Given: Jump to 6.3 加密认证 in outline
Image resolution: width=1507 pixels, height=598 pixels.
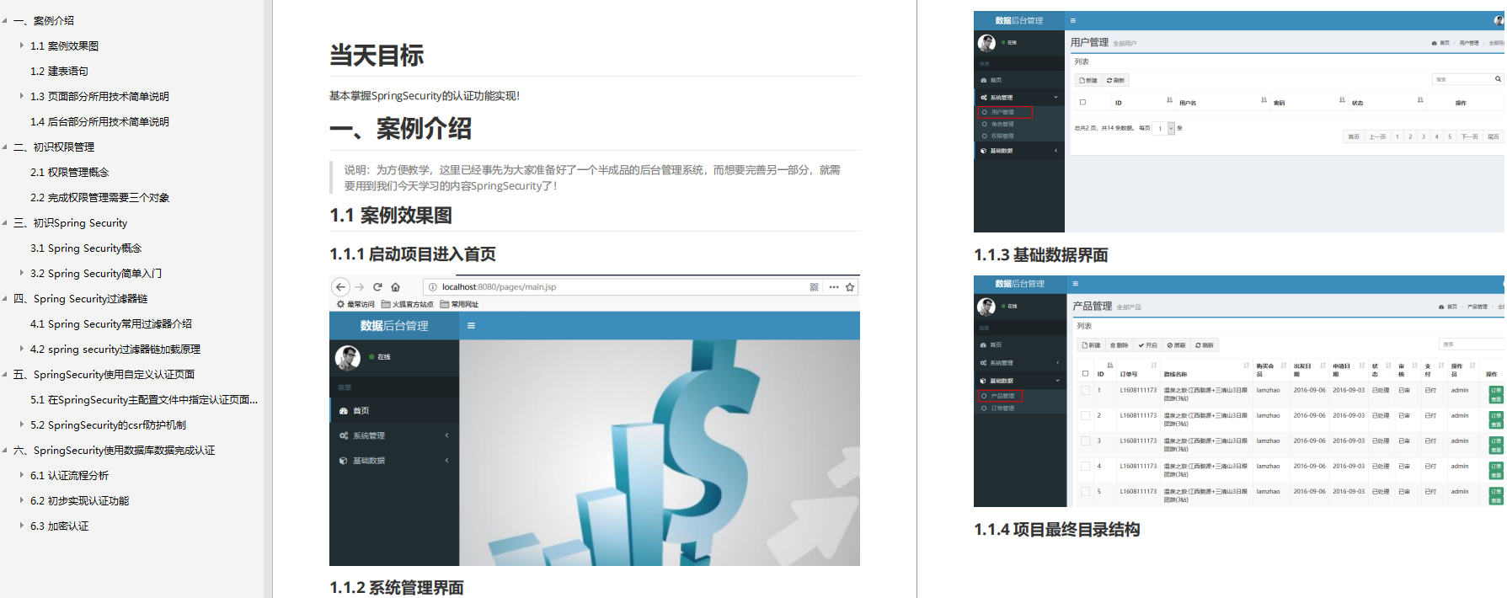Looking at the screenshot, I should [59, 526].
